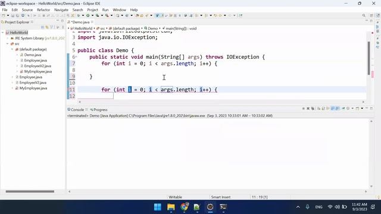This screenshot has width=381, height=214.
Task: Click the New file toolbar icon
Action: tap(4, 15)
